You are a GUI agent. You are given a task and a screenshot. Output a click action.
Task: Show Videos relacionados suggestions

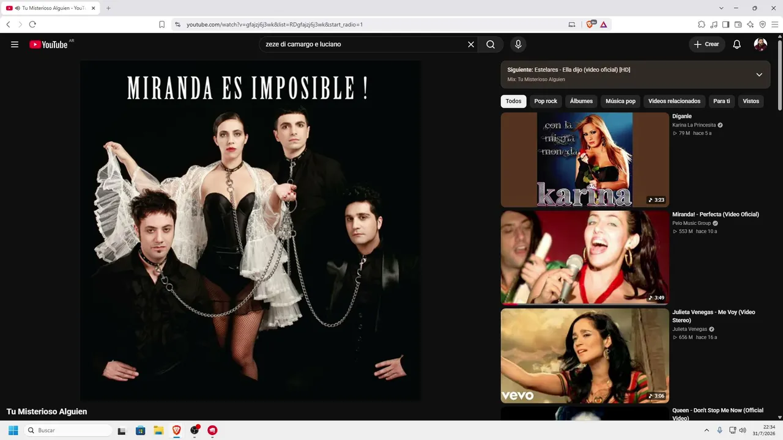point(674,101)
